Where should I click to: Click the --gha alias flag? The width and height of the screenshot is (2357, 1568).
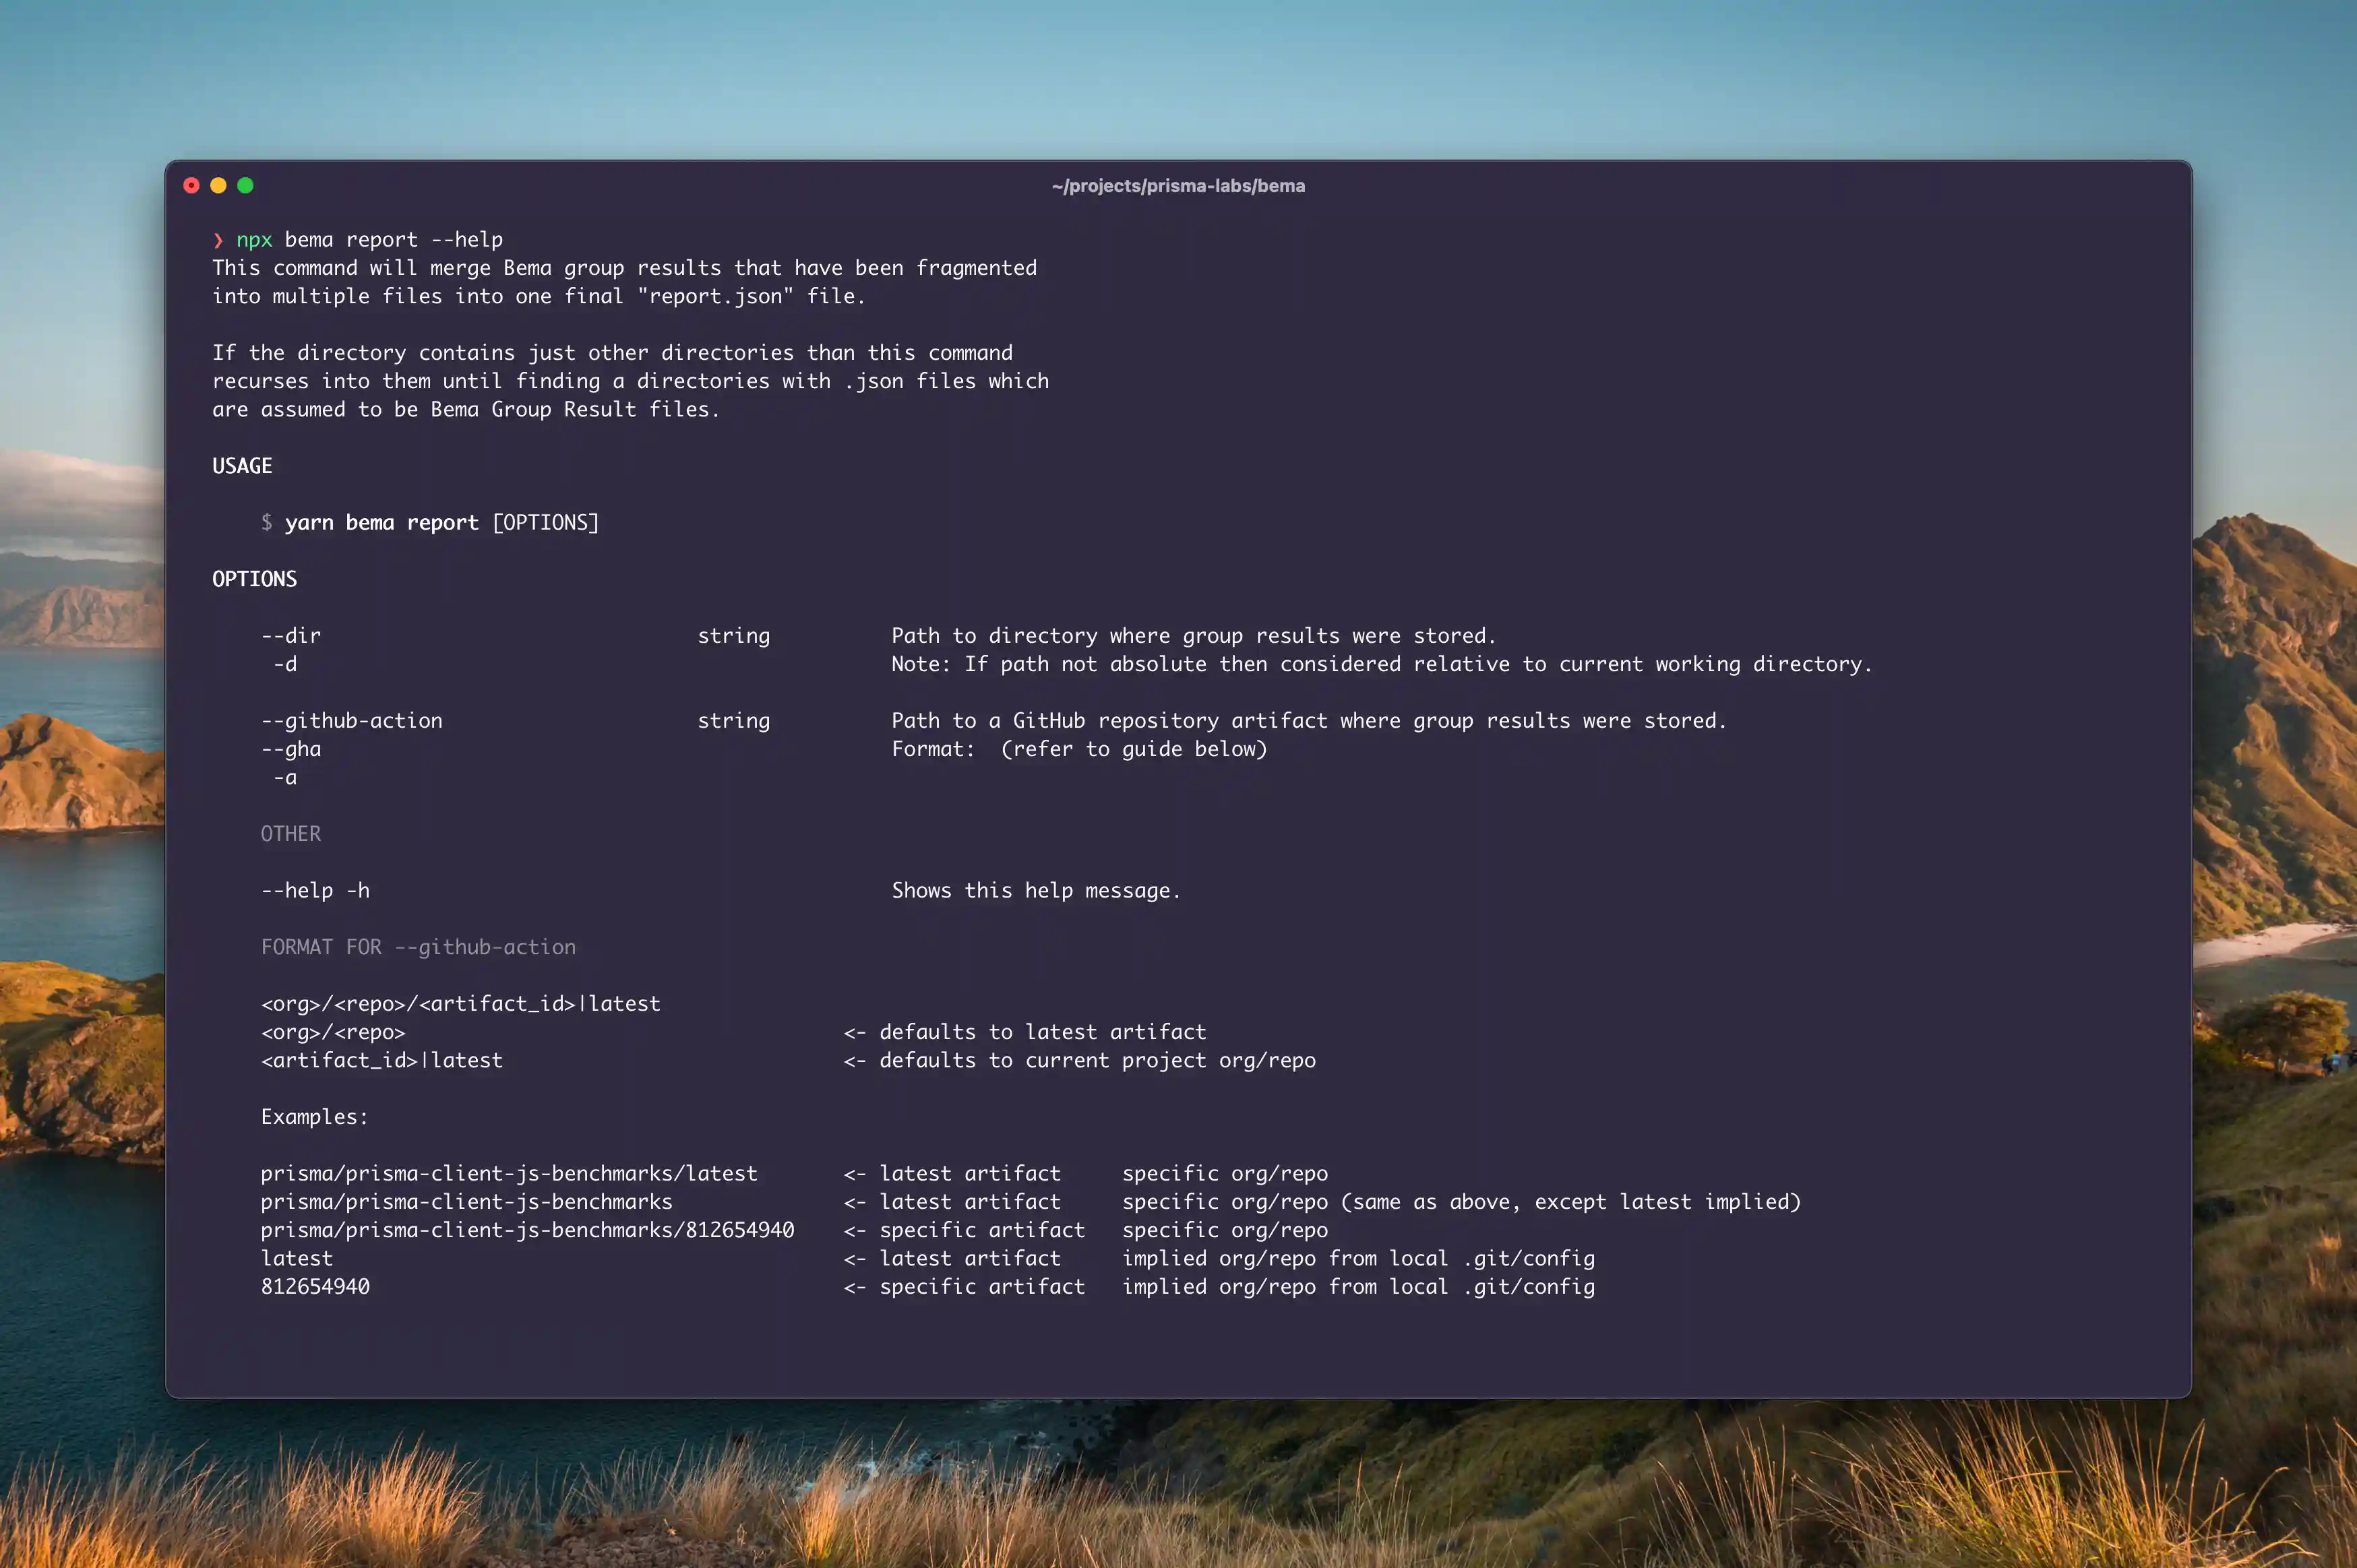coord(291,749)
